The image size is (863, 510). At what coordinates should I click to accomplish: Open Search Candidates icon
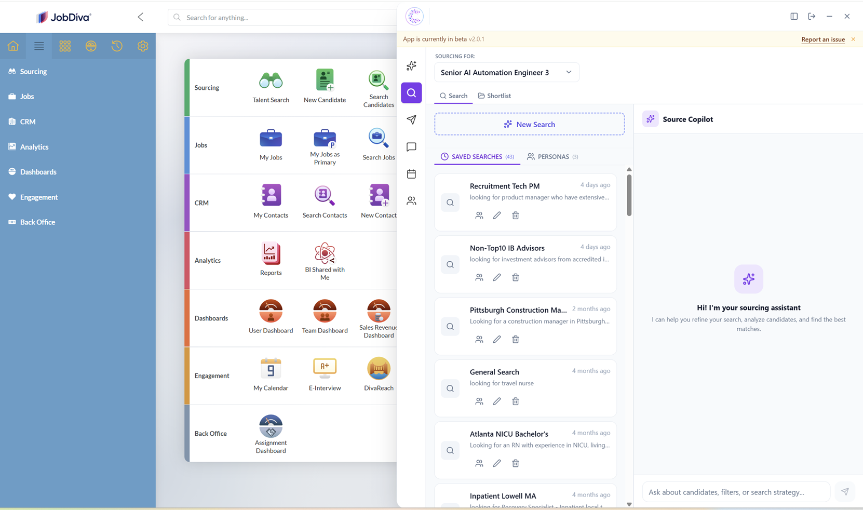[378, 80]
